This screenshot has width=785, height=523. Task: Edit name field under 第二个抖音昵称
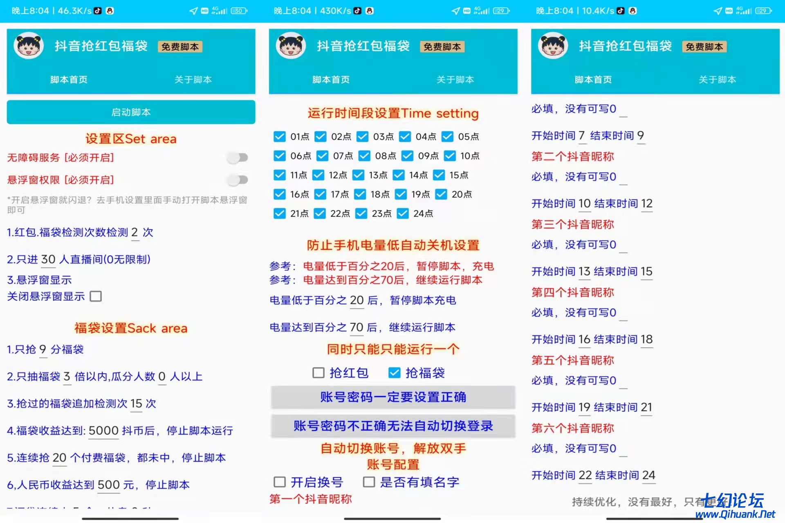coord(623,177)
